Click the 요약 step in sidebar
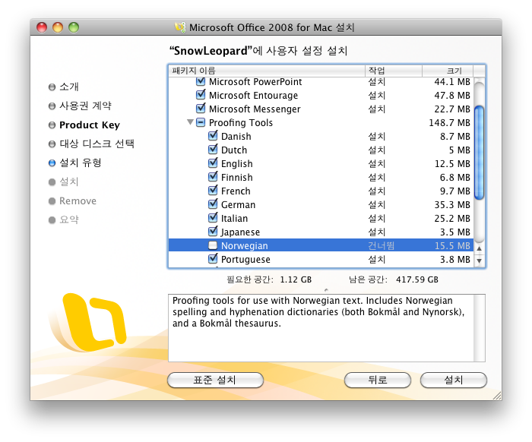Viewport: 532px width, 442px height. point(69,219)
